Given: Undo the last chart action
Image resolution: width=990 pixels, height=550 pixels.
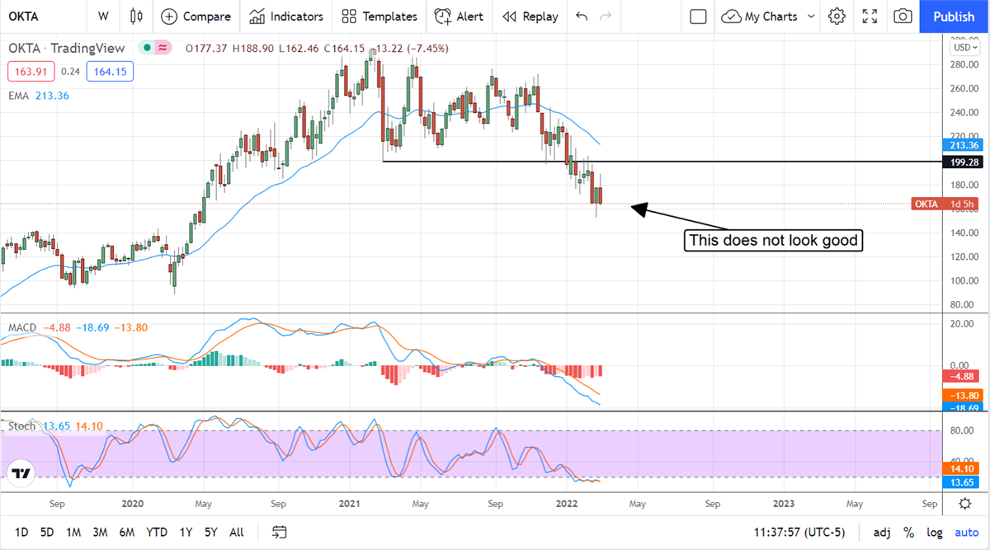Looking at the screenshot, I should (x=582, y=16).
